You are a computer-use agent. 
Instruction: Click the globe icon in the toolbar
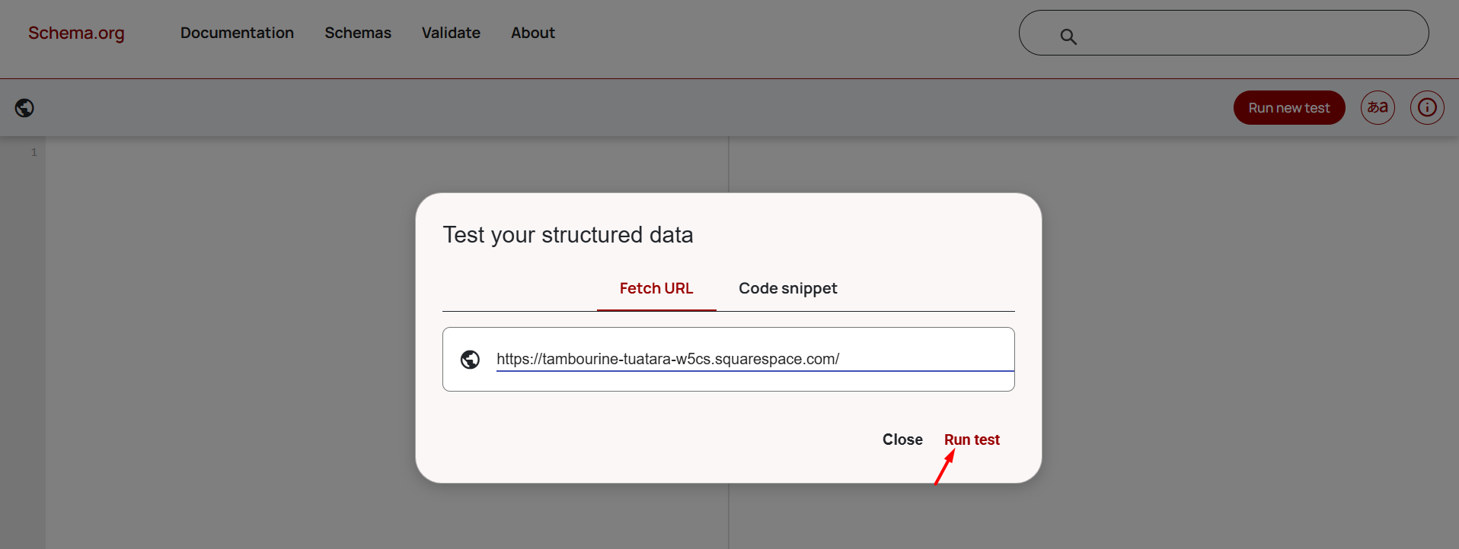coord(24,108)
